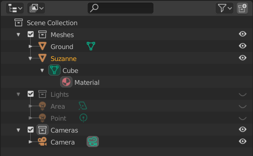Add a new collection with top-right button
Image resolution: width=253 pixels, height=156 pixels.
242,8
